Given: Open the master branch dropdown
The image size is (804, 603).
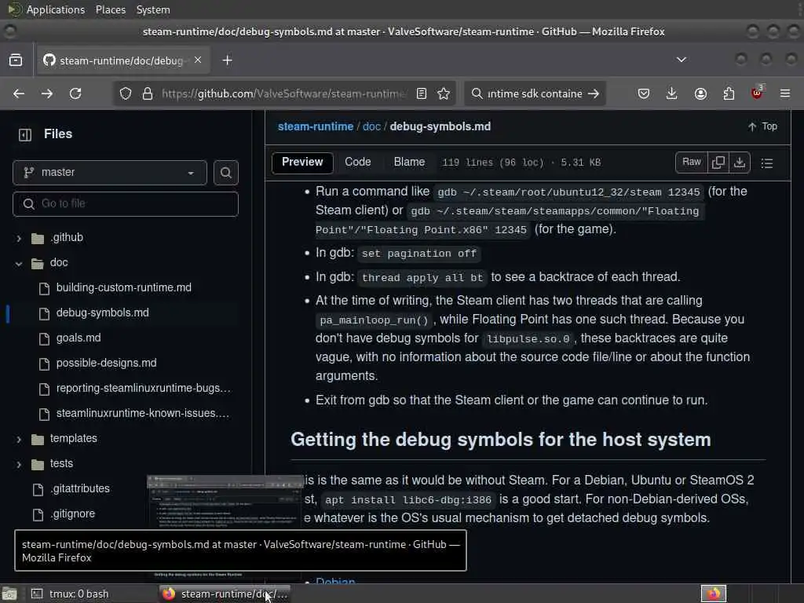Looking at the screenshot, I should [110, 172].
